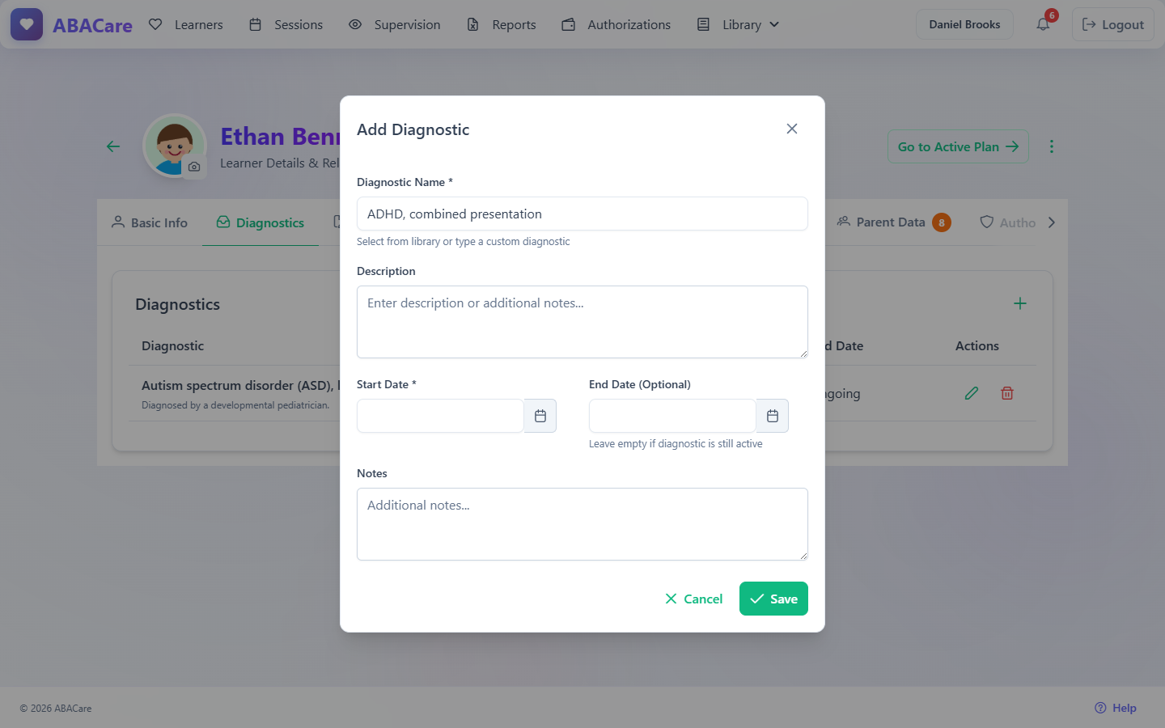Close the Add Diagnostic dialog

click(792, 129)
